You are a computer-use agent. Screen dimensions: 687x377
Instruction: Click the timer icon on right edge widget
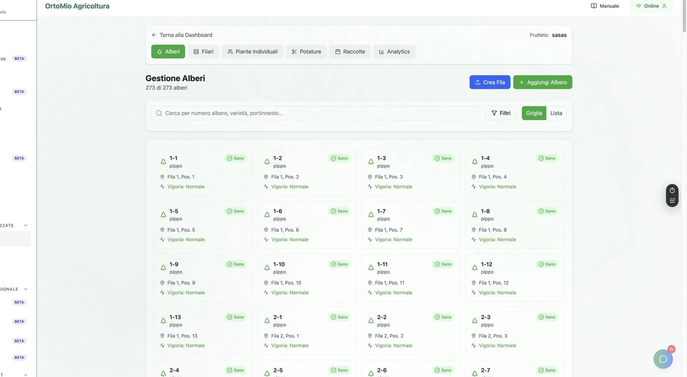[x=672, y=190]
